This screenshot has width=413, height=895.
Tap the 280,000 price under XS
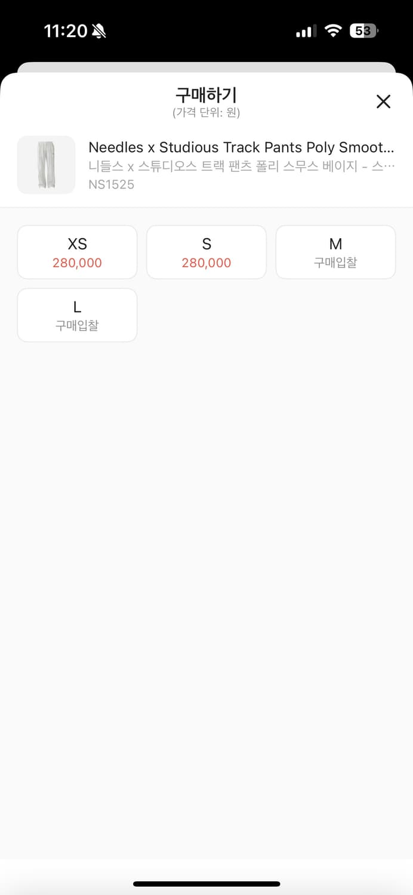[77, 263]
